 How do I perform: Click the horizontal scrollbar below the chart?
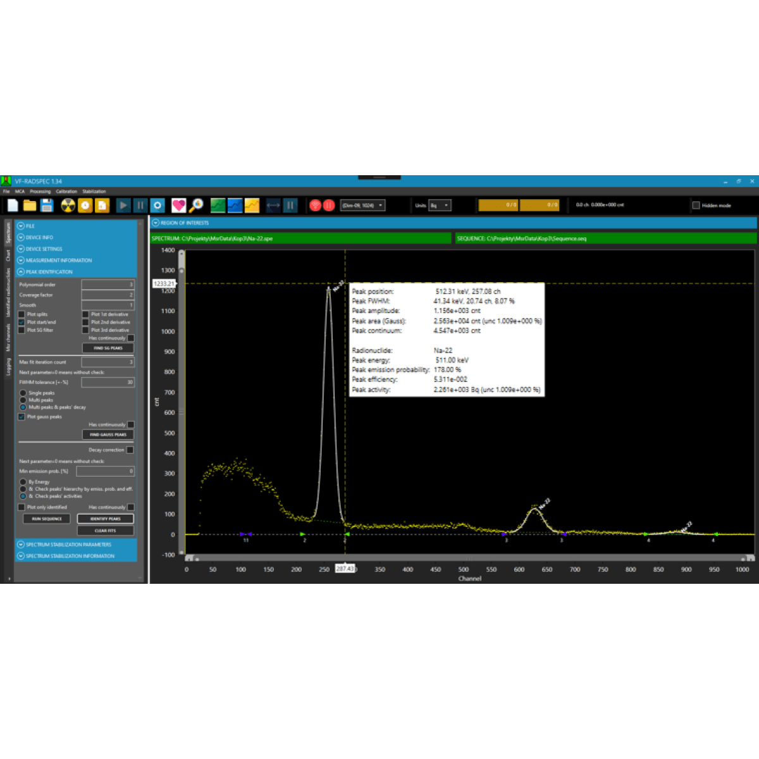tap(469, 559)
